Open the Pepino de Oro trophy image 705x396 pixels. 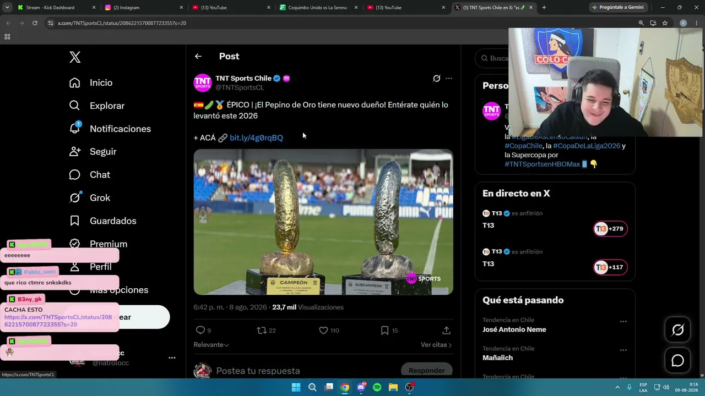pos(323,222)
